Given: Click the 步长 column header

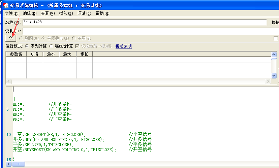Looking at the screenshot, I should click(84, 54).
